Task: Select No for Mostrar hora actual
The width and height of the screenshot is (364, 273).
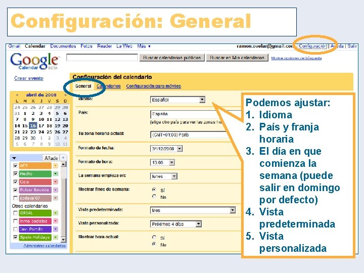Action: [x=154, y=244]
